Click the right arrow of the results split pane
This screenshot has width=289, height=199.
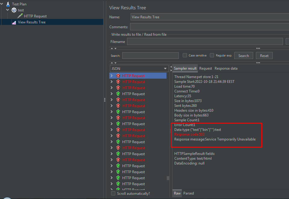[171, 70]
